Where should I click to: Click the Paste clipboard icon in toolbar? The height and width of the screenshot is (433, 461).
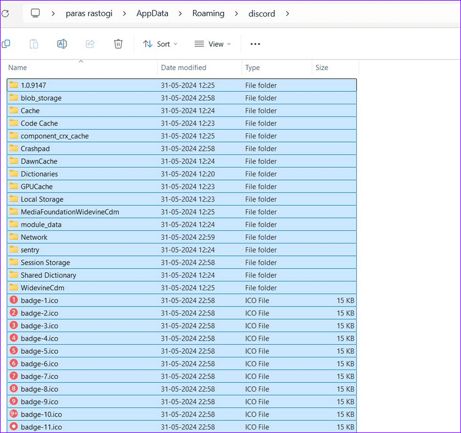[x=34, y=44]
